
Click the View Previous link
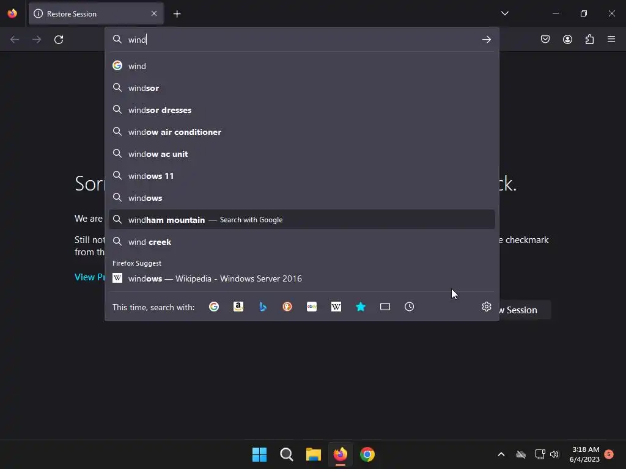coord(90,277)
